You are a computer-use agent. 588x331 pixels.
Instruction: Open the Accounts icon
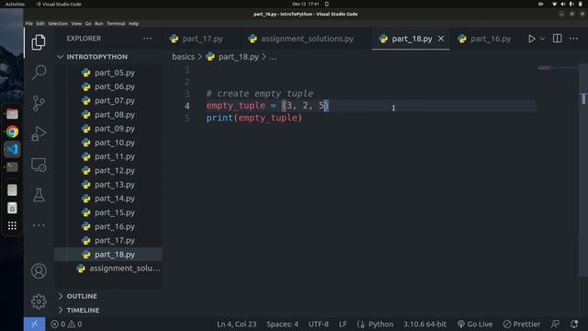39,271
